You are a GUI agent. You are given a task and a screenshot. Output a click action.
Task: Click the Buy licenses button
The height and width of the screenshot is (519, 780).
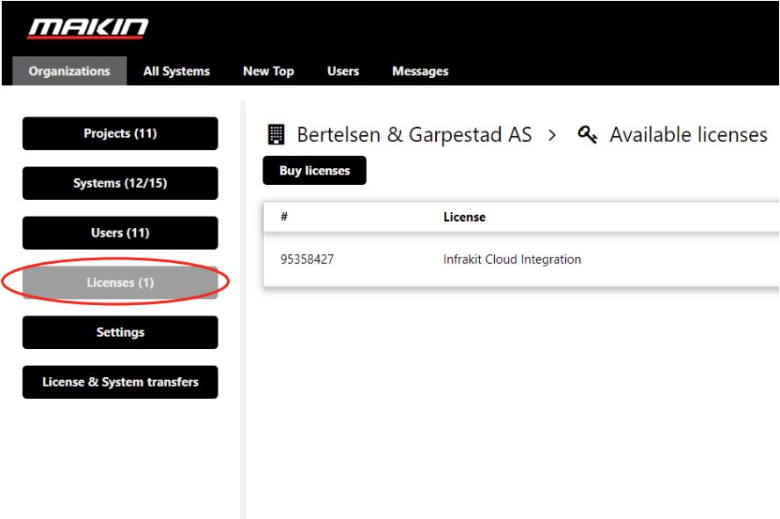pyautogui.click(x=314, y=170)
